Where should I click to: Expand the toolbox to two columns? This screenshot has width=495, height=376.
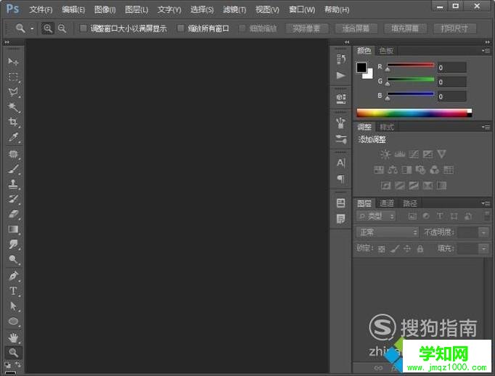(x=7, y=42)
